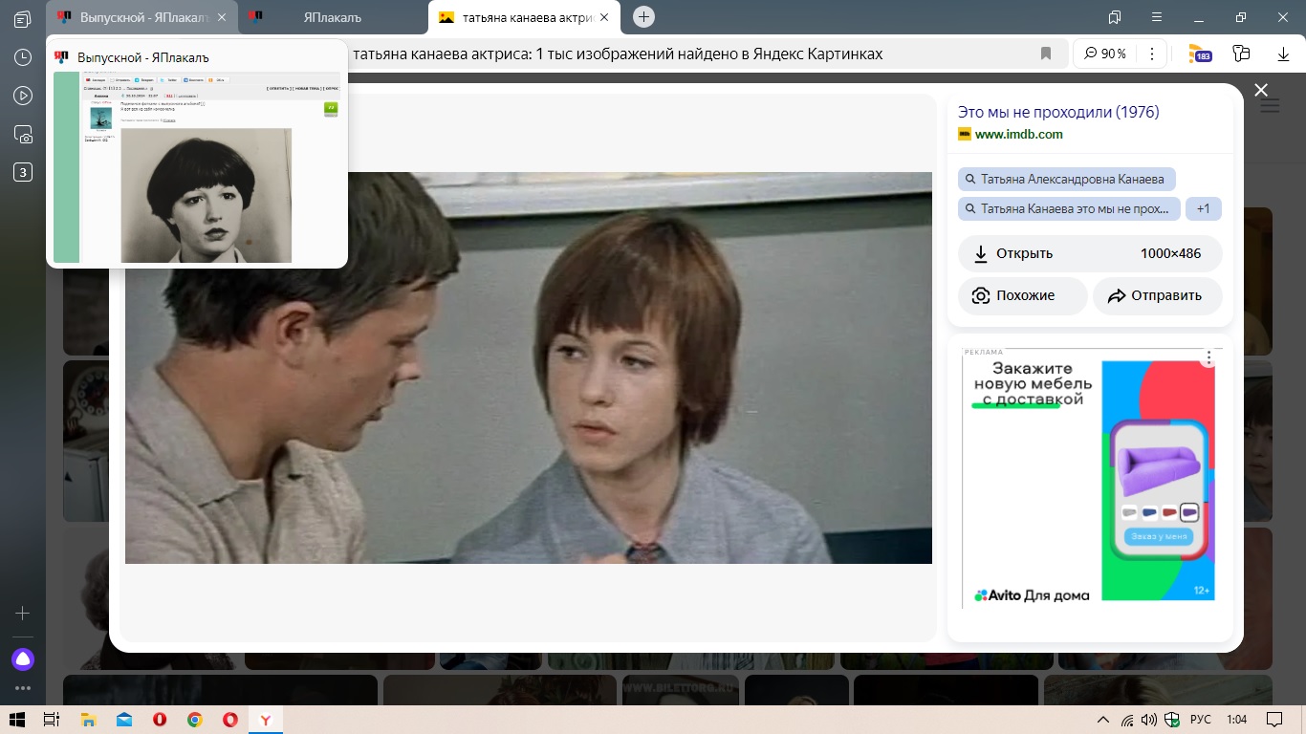Open the system volume control
The height and width of the screenshot is (734, 1306).
pyautogui.click(x=1148, y=720)
